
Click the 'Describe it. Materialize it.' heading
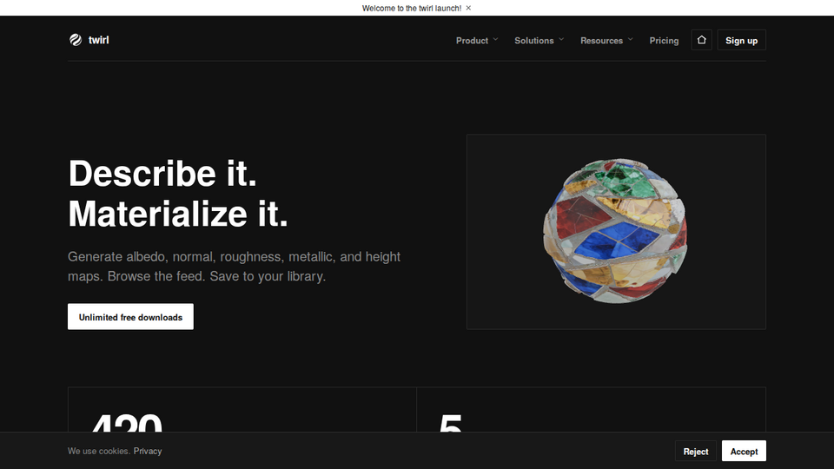[x=177, y=194]
